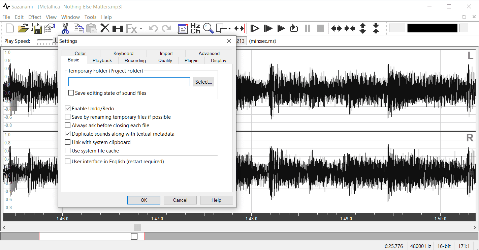
Task: Click the Hz/Ch format conversion icon
Action: [x=195, y=28]
